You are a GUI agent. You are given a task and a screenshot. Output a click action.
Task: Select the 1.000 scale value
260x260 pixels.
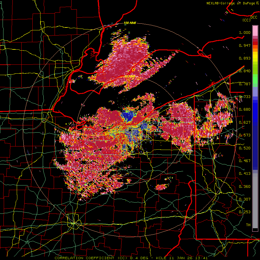(245, 32)
